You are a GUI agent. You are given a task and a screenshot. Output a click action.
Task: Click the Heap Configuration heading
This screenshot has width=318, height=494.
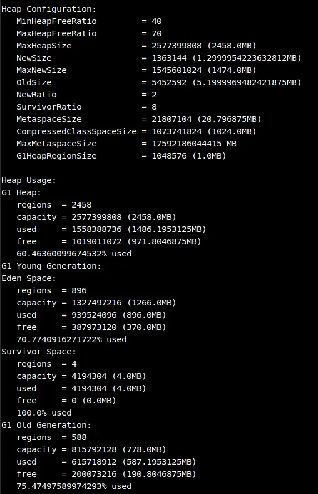pos(49,9)
